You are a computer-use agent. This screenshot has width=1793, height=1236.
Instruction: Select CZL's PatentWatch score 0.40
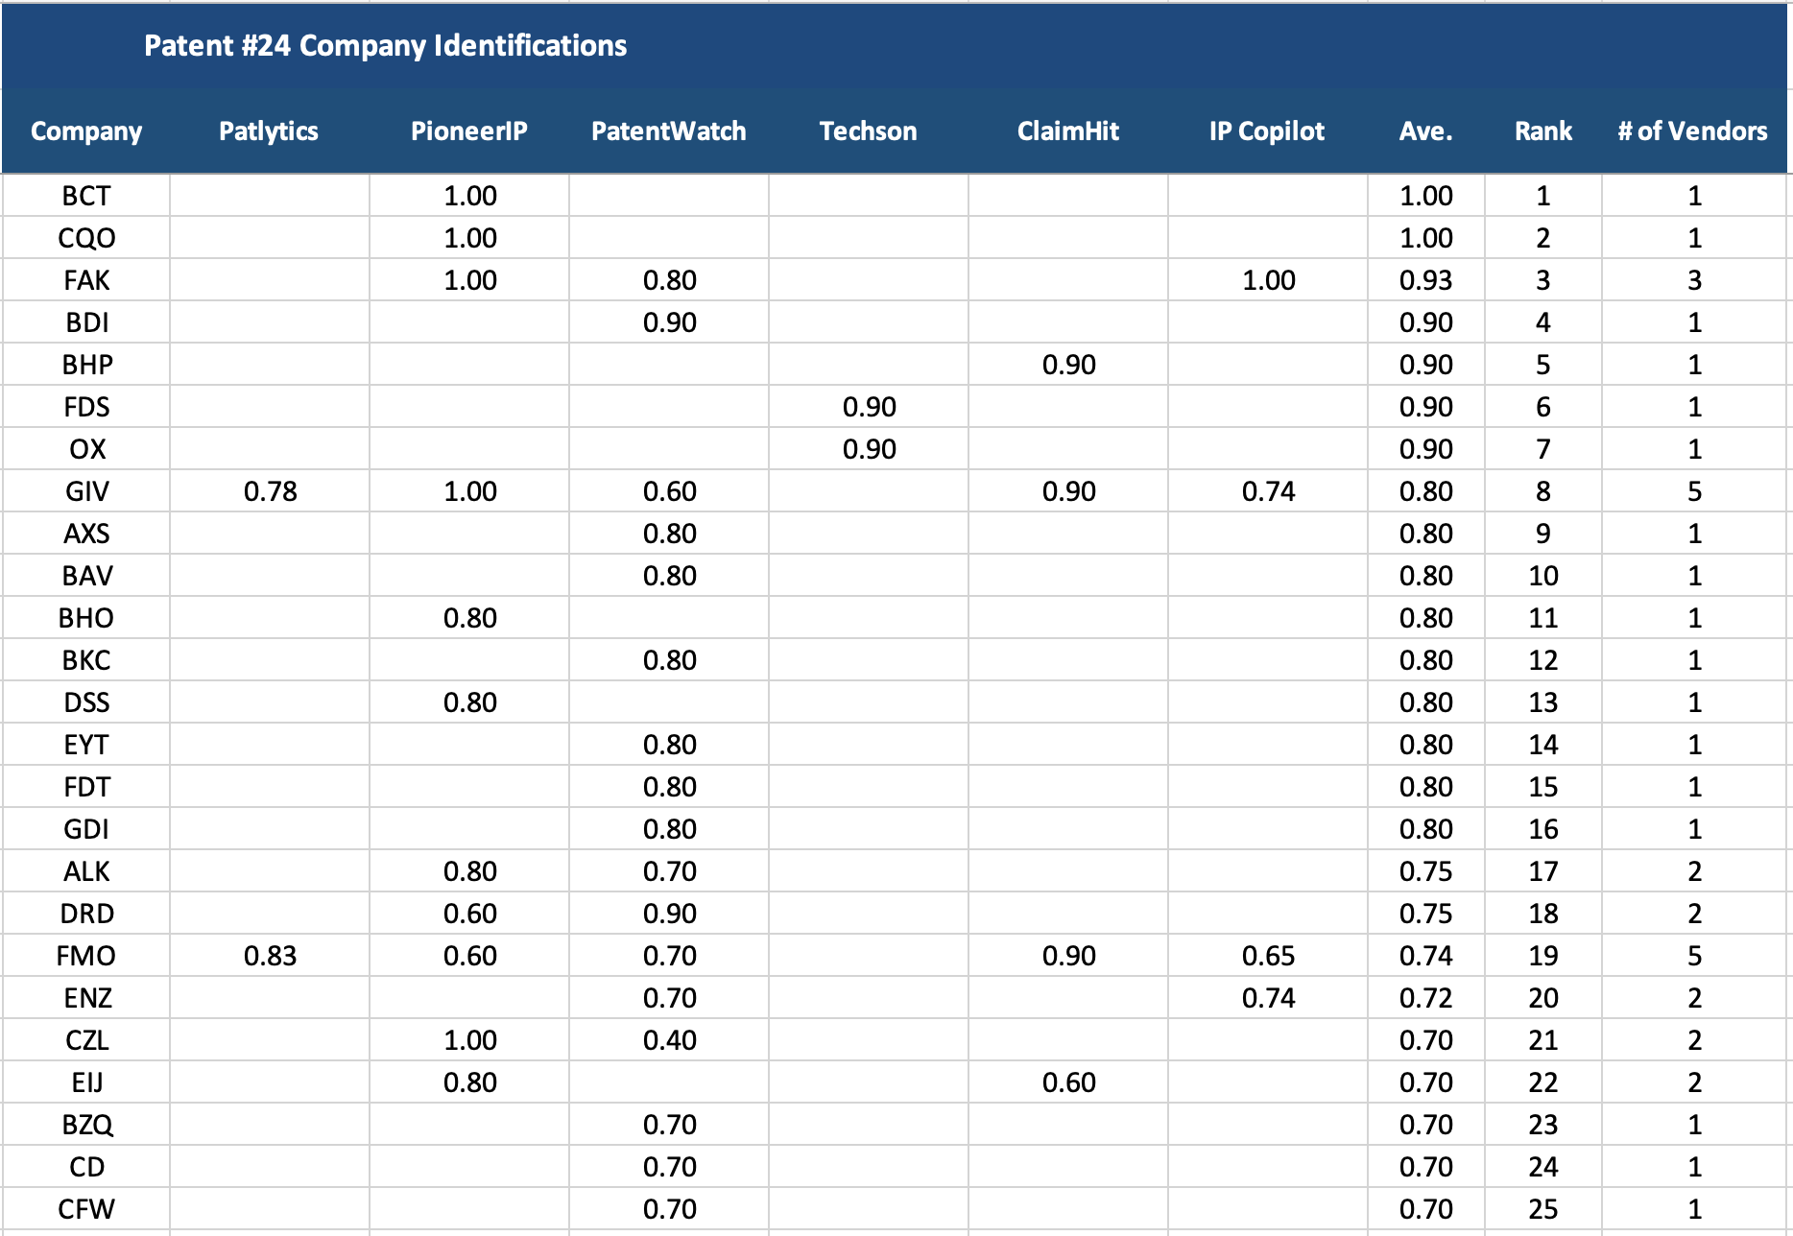coord(669,1040)
